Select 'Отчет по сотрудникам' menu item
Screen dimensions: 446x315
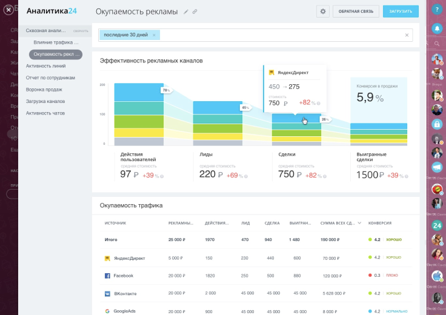[50, 78]
